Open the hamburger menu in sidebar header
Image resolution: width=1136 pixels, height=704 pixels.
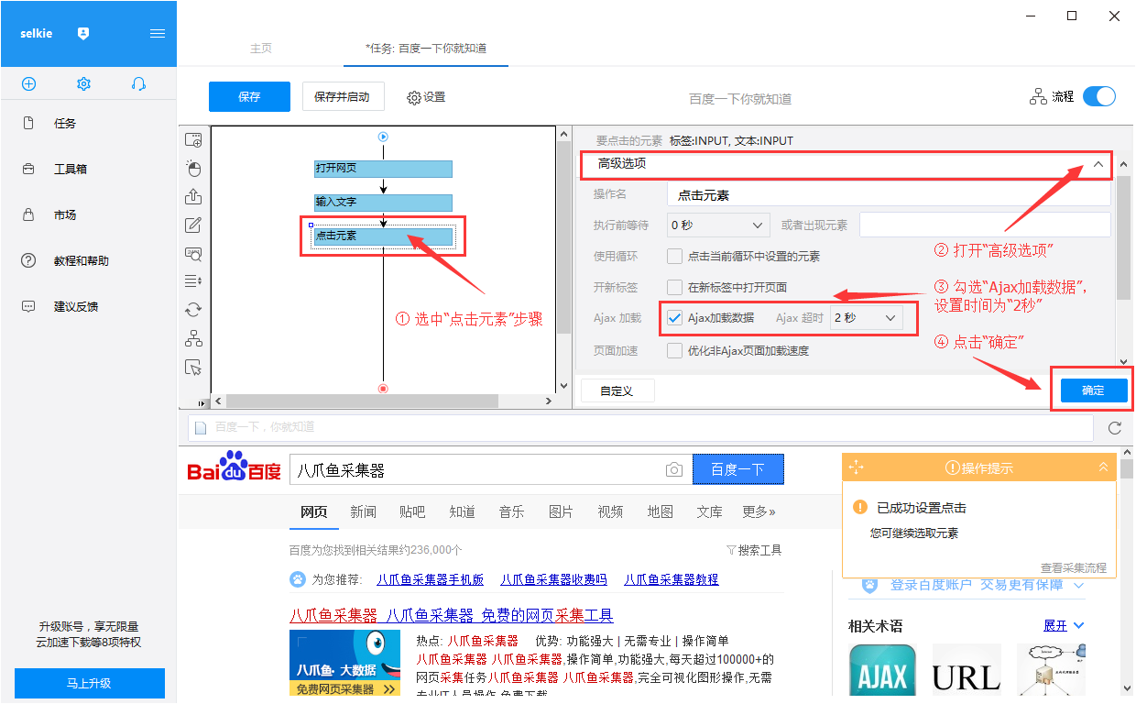coord(158,33)
